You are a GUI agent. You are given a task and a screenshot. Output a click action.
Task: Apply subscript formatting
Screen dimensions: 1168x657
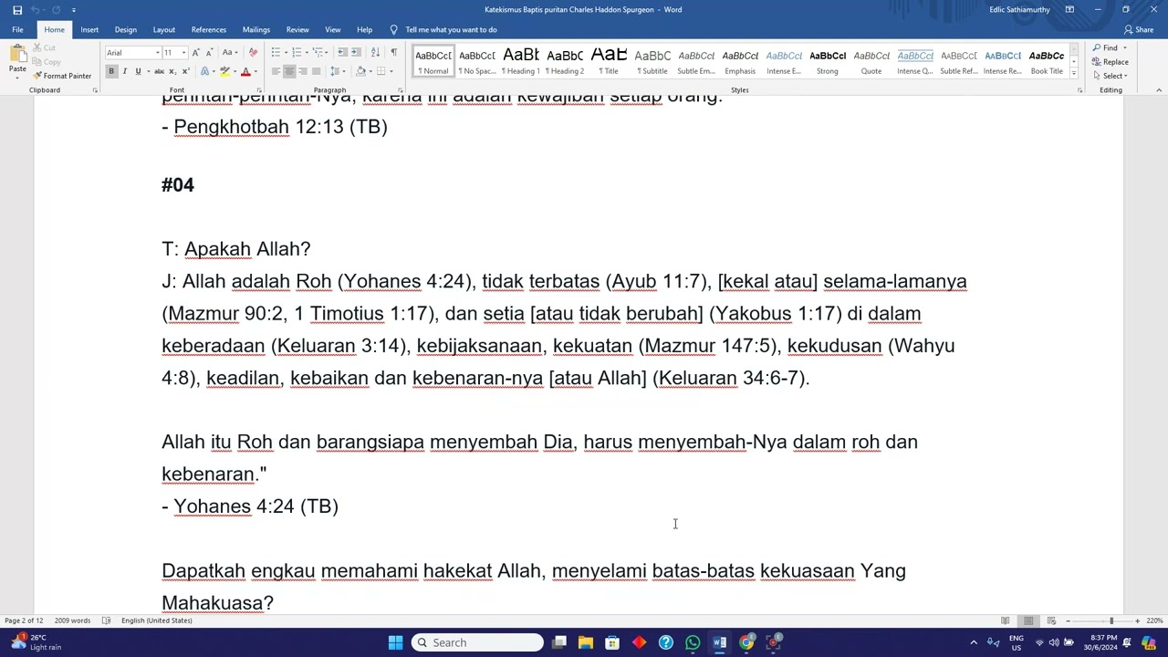point(172,71)
